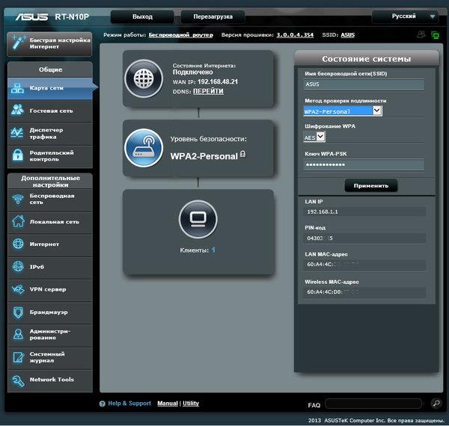Image resolution: width=449 pixels, height=426 pixels.
Task: Click the LAN MAC-адрес value
Action: point(364,265)
